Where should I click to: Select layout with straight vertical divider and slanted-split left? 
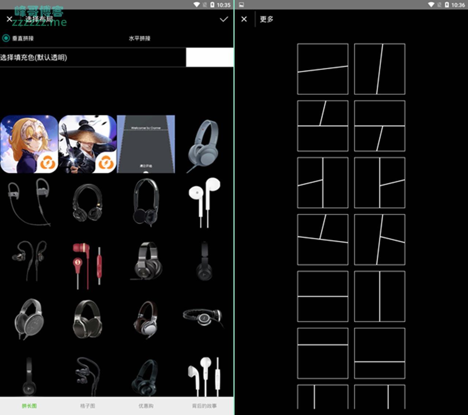click(x=323, y=183)
